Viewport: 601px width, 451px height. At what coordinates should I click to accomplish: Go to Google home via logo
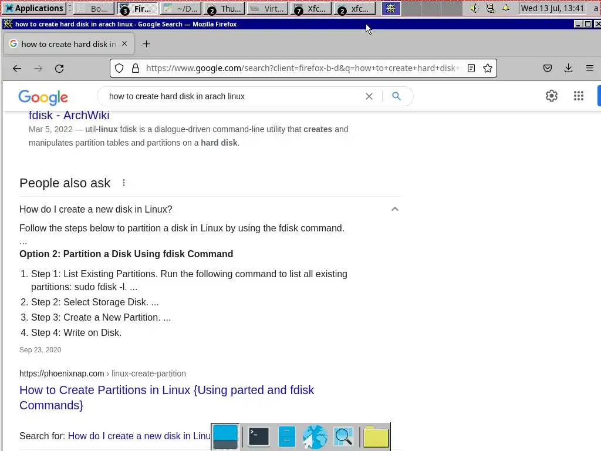[x=43, y=97]
